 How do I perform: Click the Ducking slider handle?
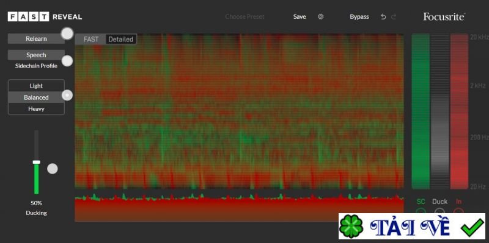(x=37, y=162)
